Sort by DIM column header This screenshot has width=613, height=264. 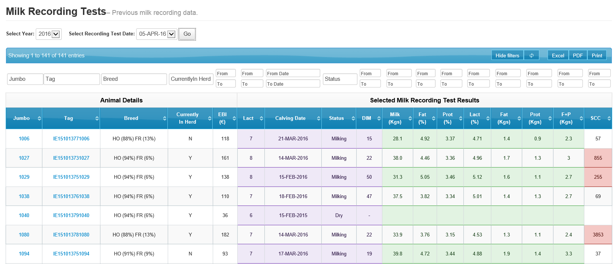[x=369, y=118]
